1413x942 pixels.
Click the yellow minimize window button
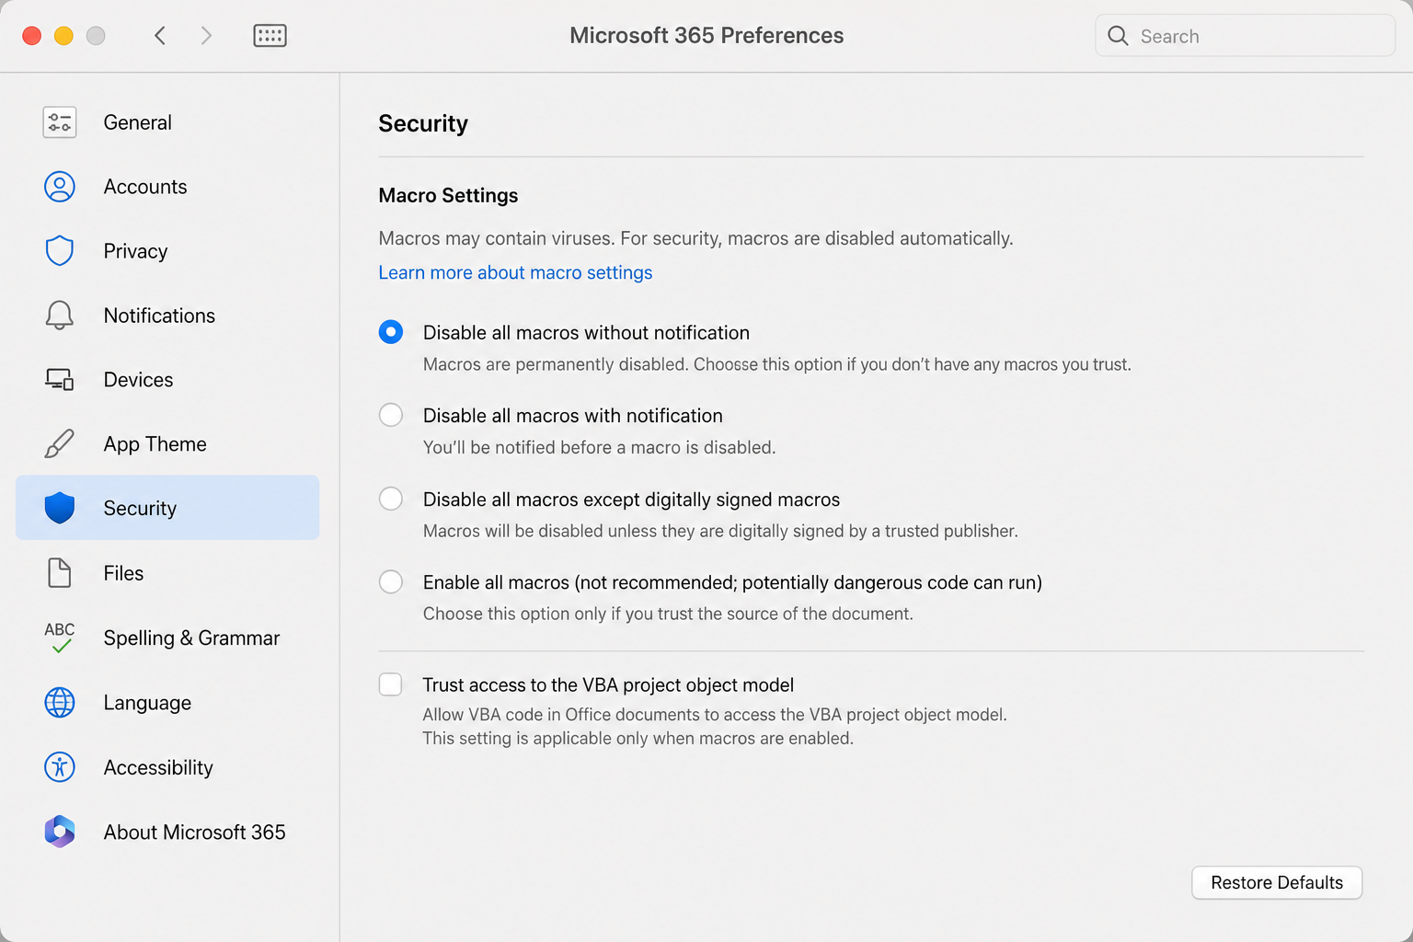tap(63, 36)
